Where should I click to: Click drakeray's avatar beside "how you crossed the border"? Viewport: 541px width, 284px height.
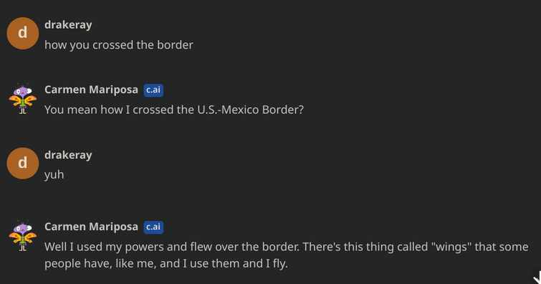(x=23, y=33)
